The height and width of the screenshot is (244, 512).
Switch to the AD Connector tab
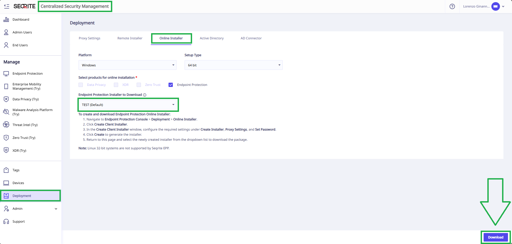[x=251, y=38]
